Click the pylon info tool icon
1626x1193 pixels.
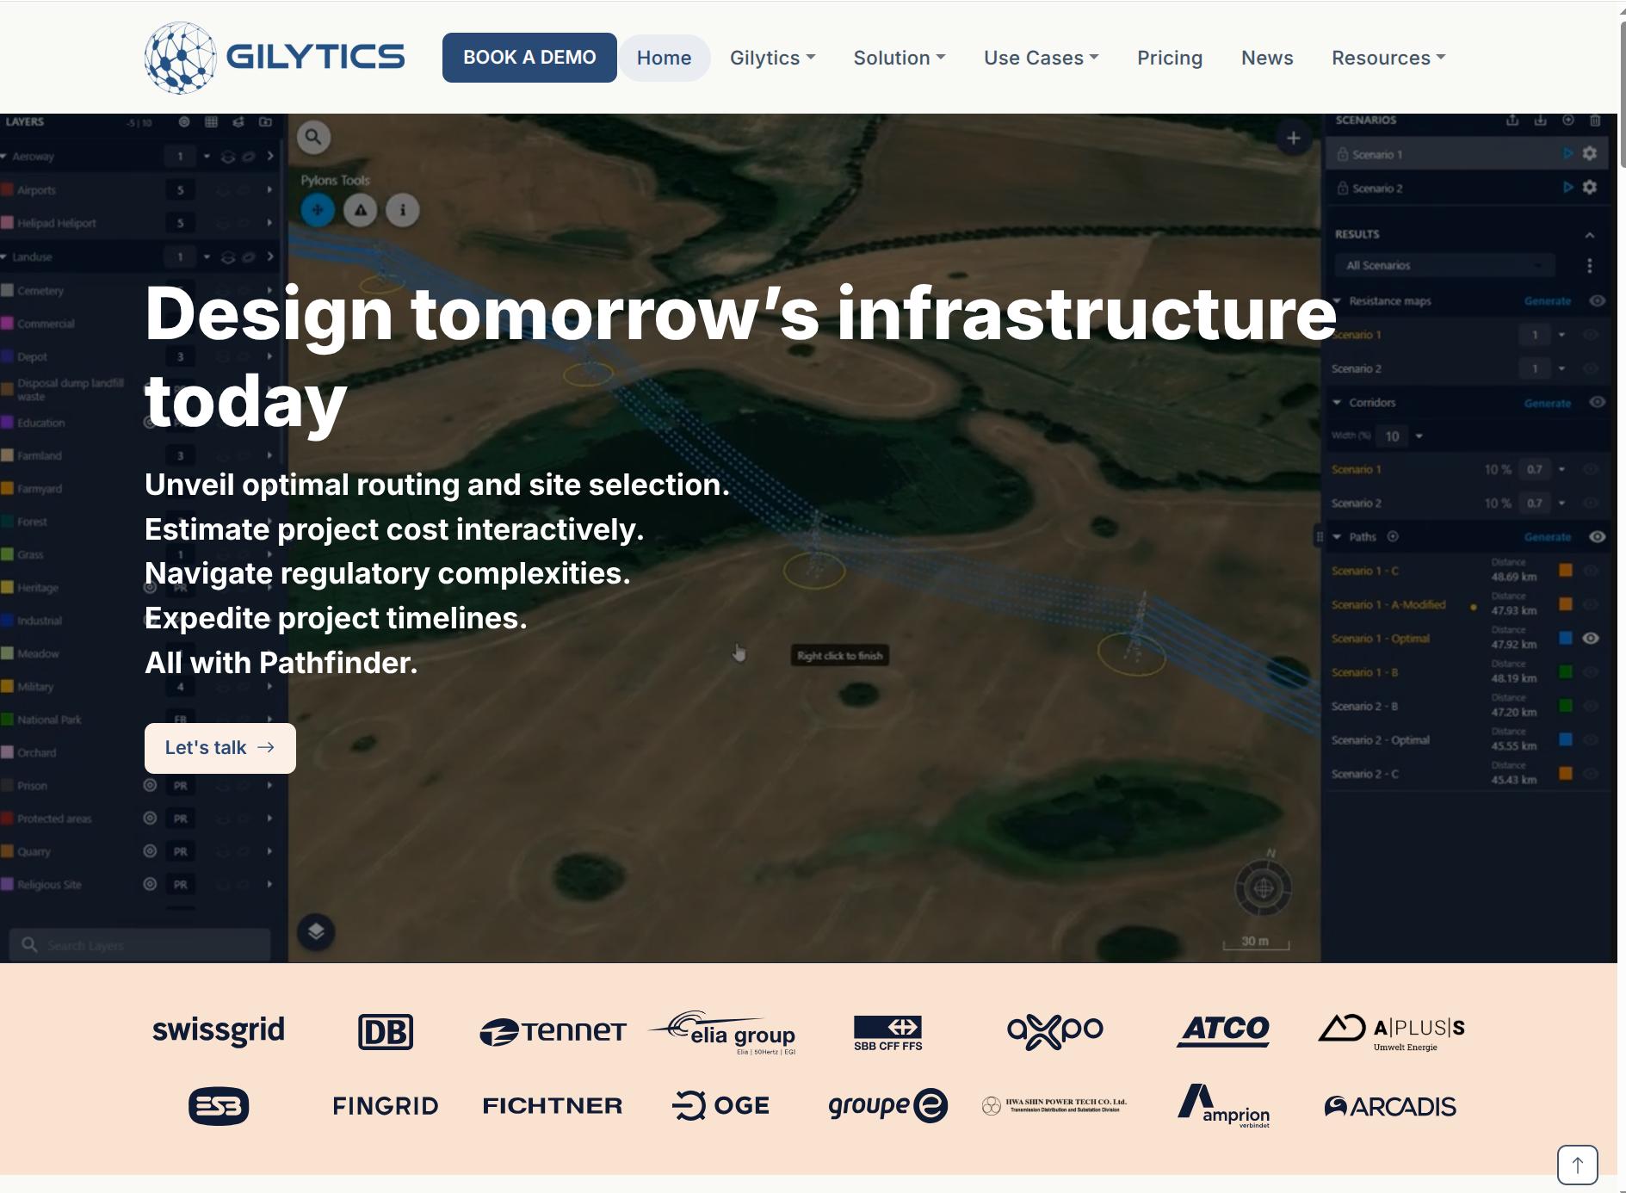coord(402,210)
